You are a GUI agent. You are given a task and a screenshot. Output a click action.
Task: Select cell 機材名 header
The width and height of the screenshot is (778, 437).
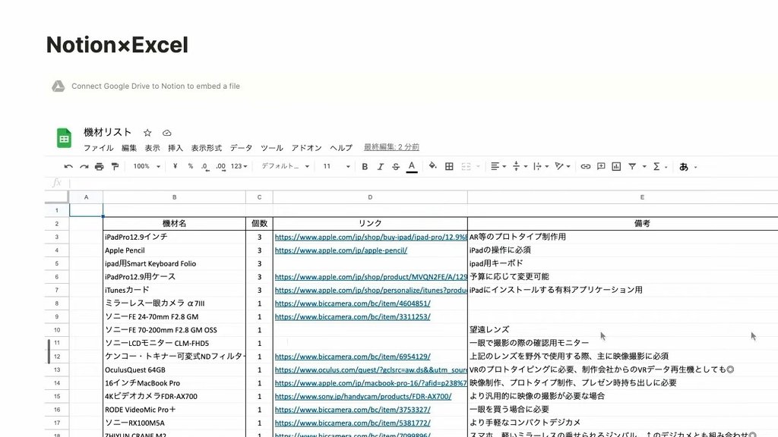pos(174,224)
